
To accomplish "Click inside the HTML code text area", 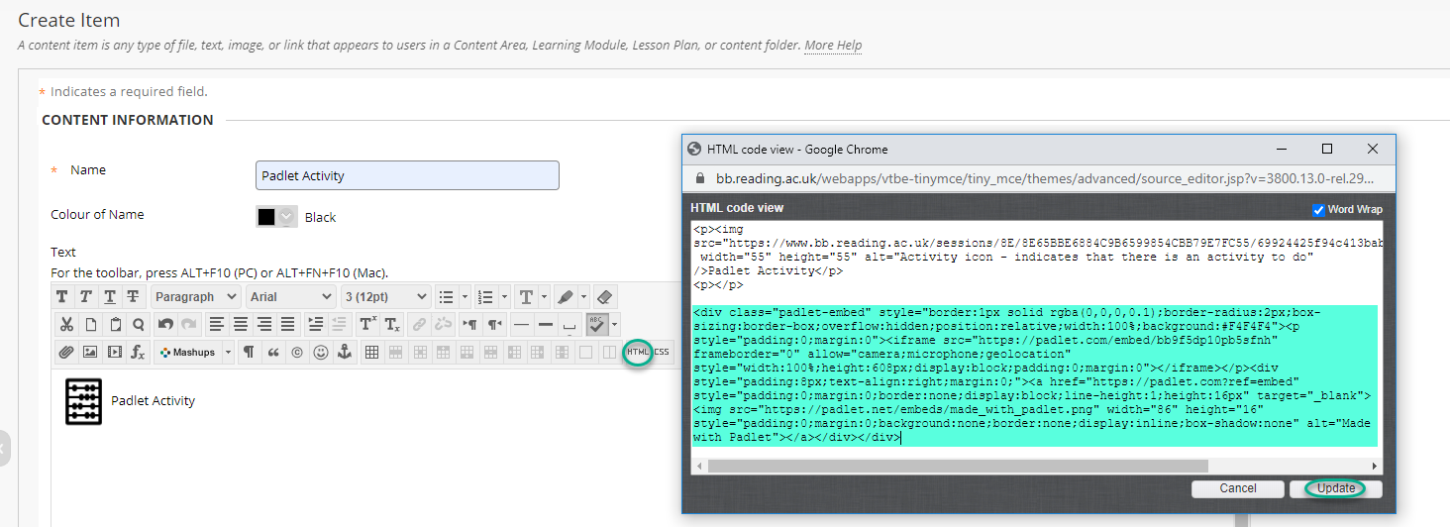I will point(1036,338).
